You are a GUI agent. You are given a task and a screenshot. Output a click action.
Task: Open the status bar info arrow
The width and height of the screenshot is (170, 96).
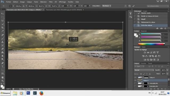38,89
